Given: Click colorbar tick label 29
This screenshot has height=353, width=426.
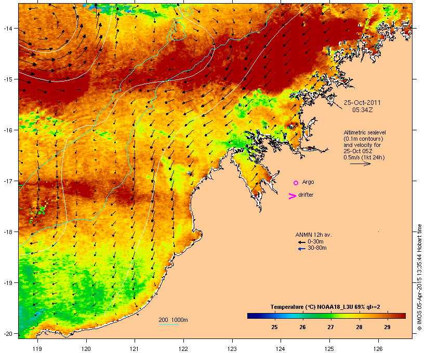Looking at the screenshot, I should (x=387, y=327).
